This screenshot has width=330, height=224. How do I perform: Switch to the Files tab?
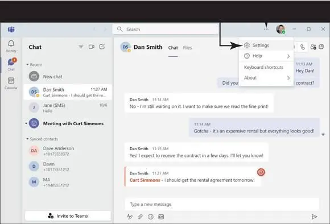pos(187,48)
